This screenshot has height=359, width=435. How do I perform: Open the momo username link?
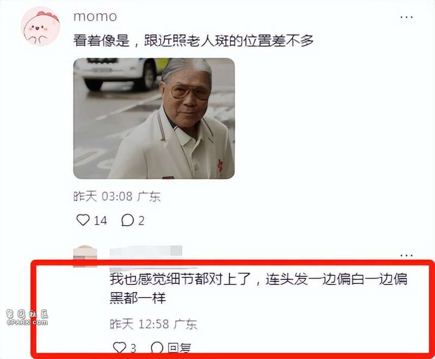[x=95, y=17]
